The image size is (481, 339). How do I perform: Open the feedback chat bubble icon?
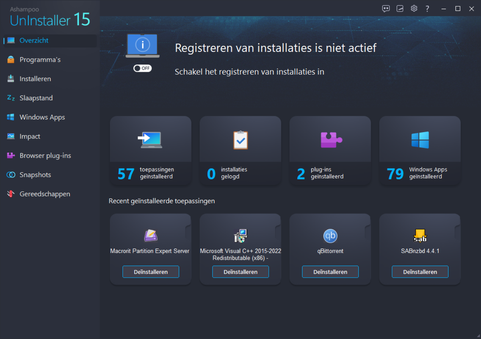(386, 8)
